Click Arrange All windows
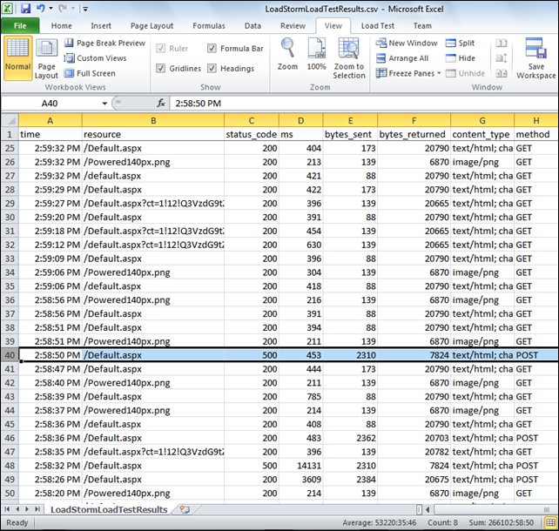This screenshot has height=531, width=559. click(x=402, y=58)
